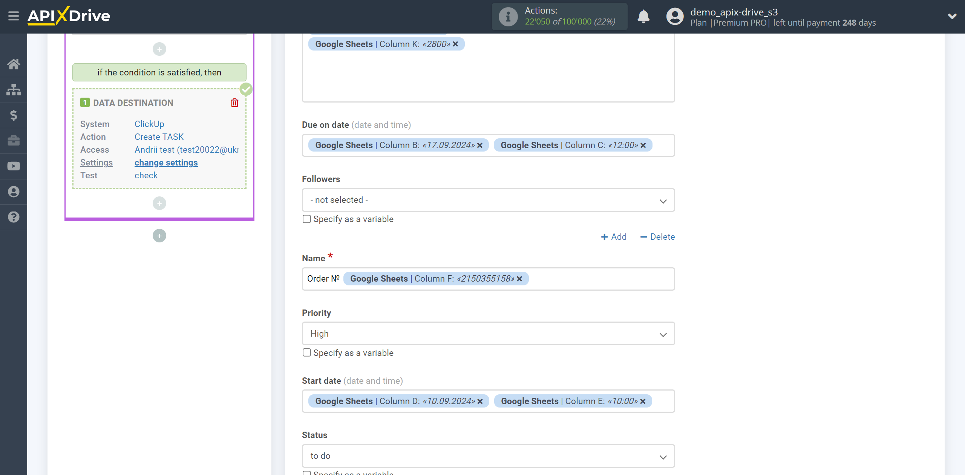
Task: Remove the Column B 17.09.2024 tag
Action: [480, 145]
